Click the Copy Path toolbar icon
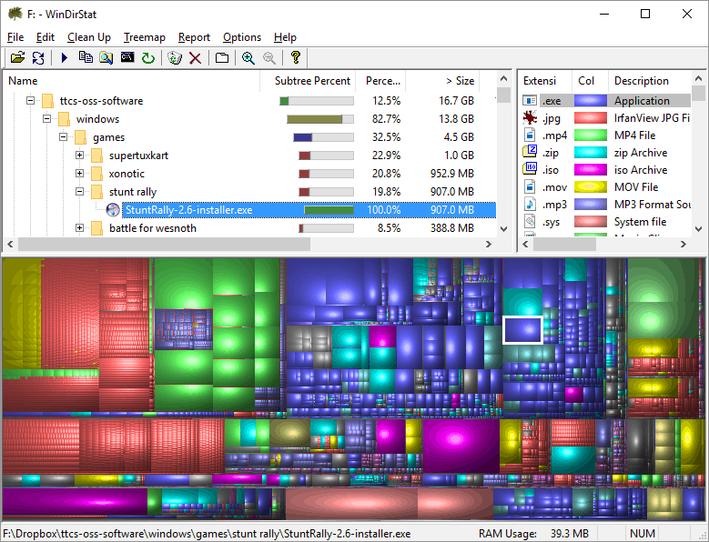This screenshot has width=709, height=542. coord(86,58)
